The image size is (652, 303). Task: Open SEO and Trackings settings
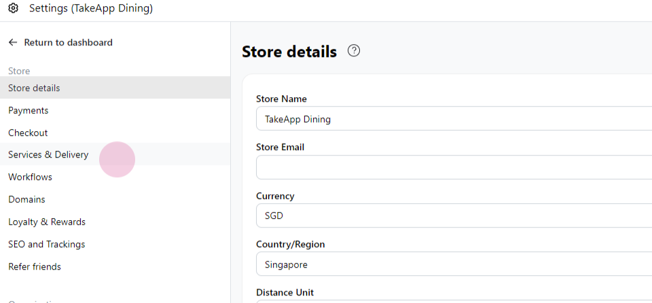point(115,245)
